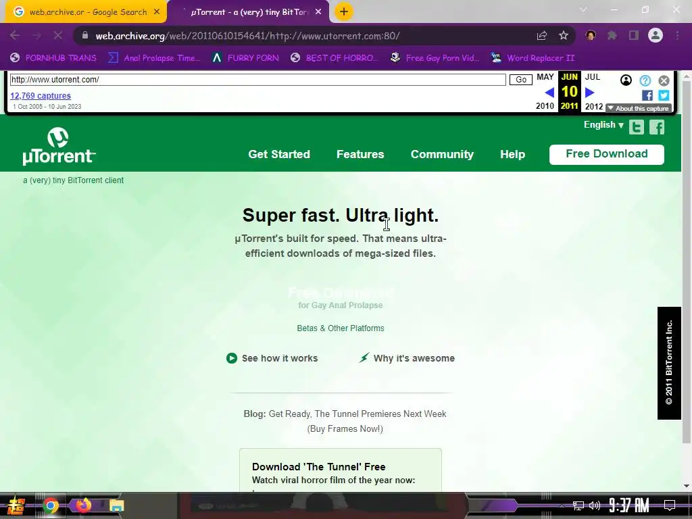Click the lightning bolt icon beside Why it's awesome
The image size is (692, 519).
pos(364,357)
